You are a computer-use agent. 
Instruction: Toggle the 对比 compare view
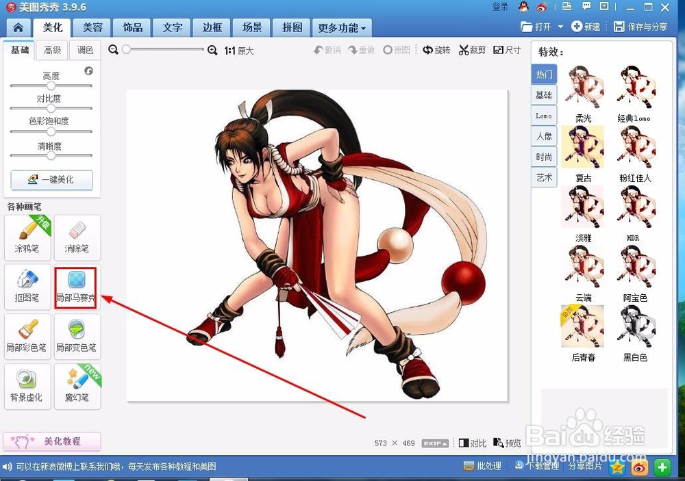point(473,443)
